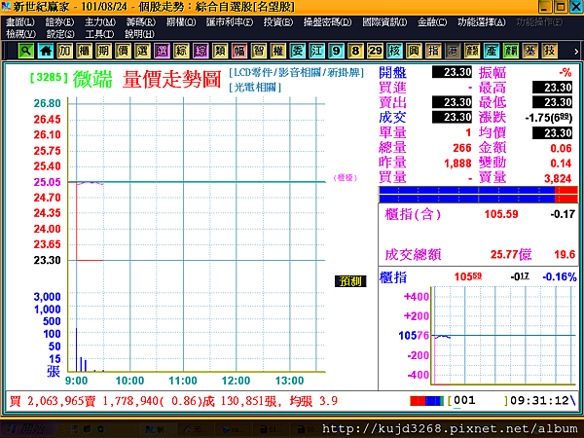
Task: Click the 加 toolbar icon
Action: click(65, 51)
